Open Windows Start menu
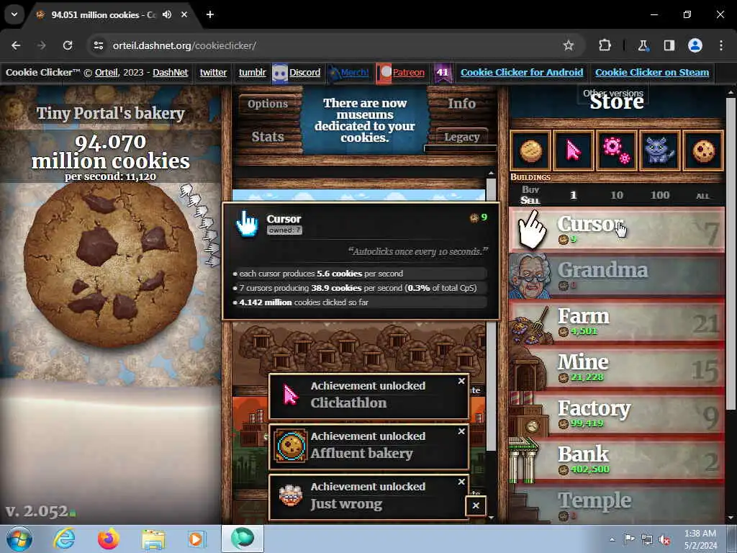 pyautogui.click(x=19, y=539)
